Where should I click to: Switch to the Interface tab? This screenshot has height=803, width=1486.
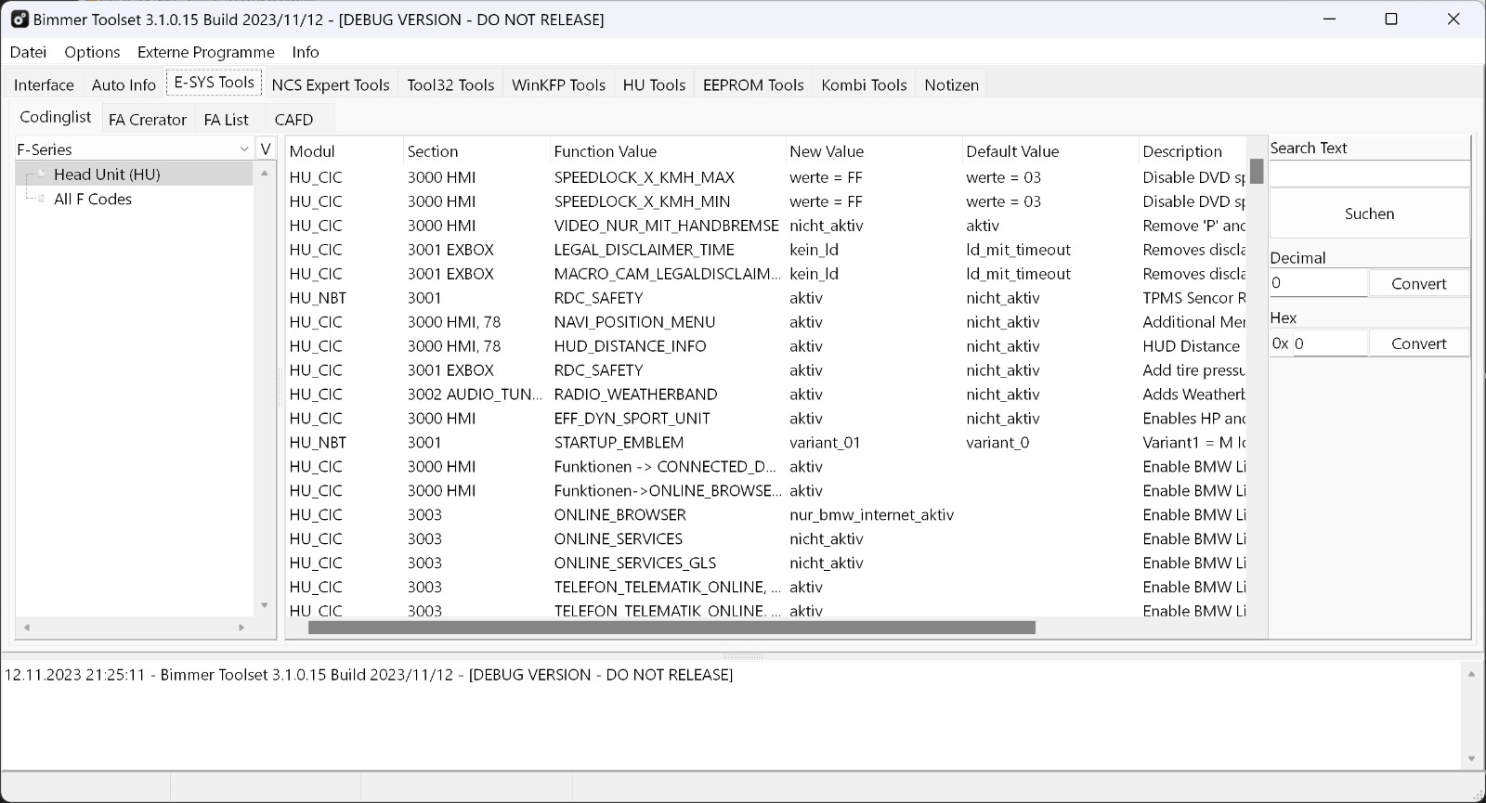44,84
